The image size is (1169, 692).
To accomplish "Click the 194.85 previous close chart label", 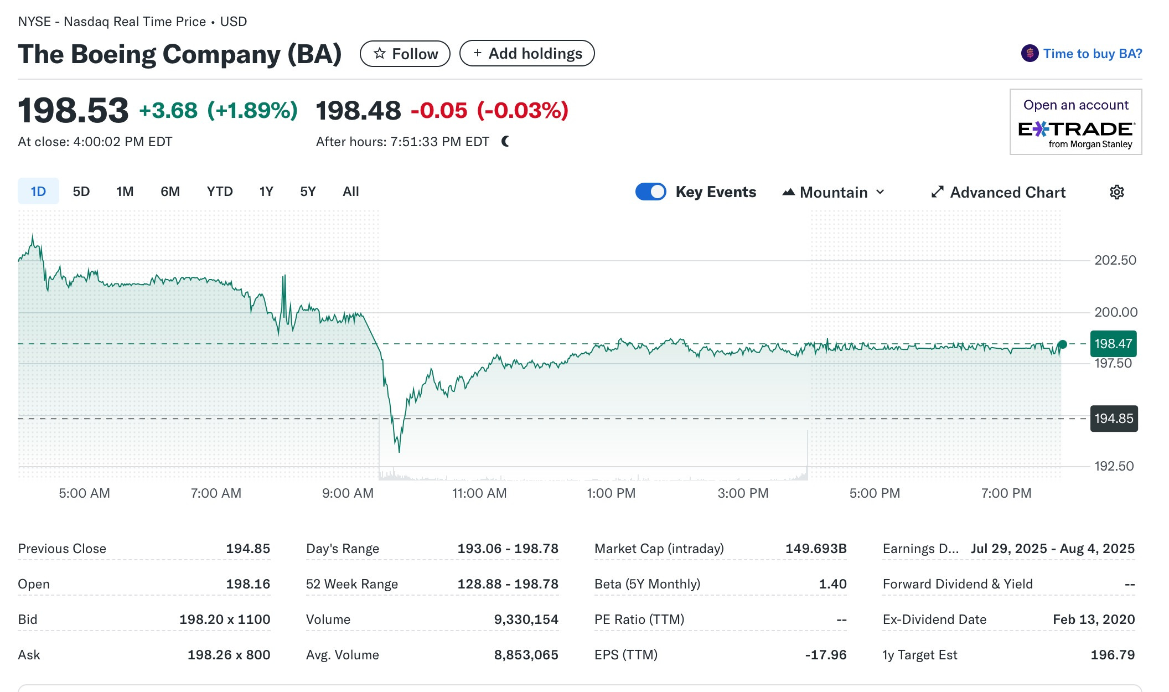I will click(x=1114, y=419).
